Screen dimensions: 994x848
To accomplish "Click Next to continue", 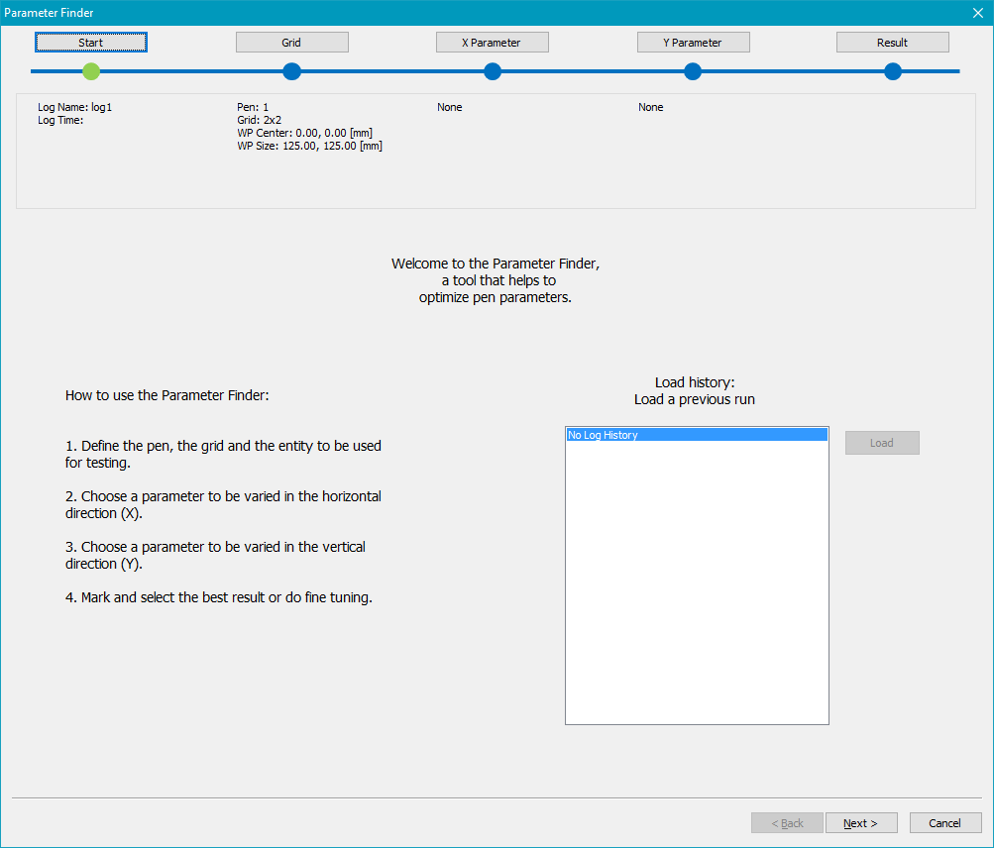I will click(861, 823).
